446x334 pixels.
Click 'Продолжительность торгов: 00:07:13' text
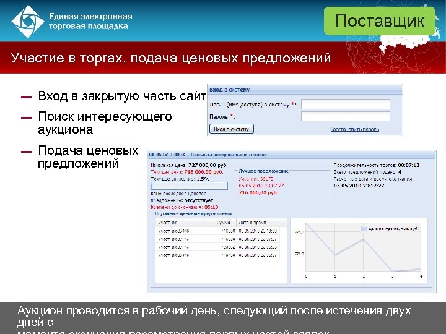click(377, 165)
